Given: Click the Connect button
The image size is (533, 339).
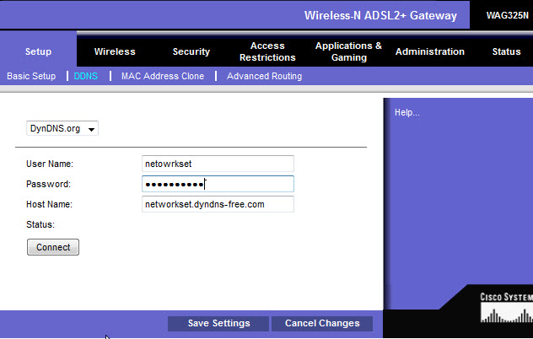Looking at the screenshot, I should 53,247.
